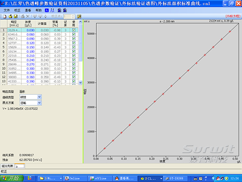Open the 曲线类型 curve type dropdown
The height and width of the screenshot is (182, 242).
coord(39,97)
